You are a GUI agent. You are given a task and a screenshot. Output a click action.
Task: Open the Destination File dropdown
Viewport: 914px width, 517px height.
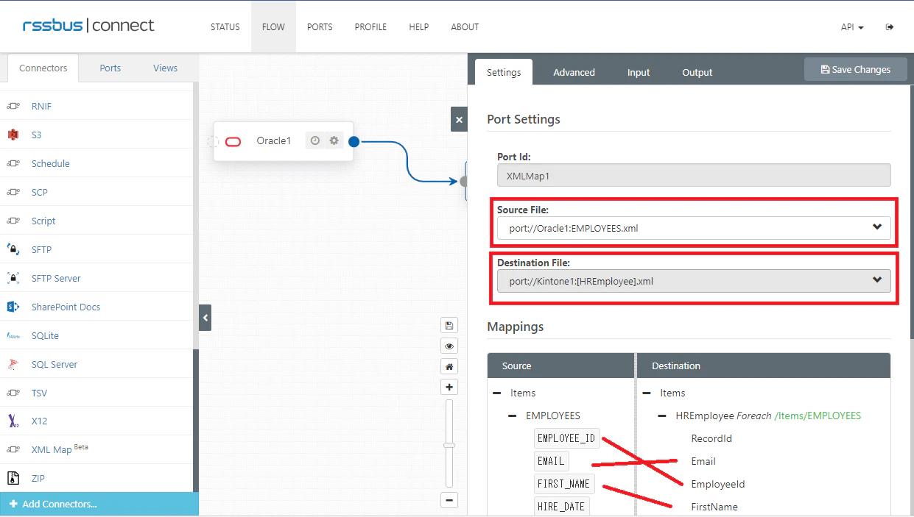[694, 281]
